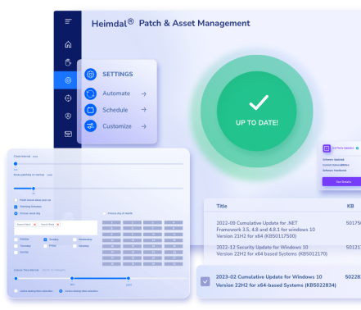The height and width of the screenshot is (310, 361).
Task: Click the white checkmark in the green circle
Action: [259, 103]
